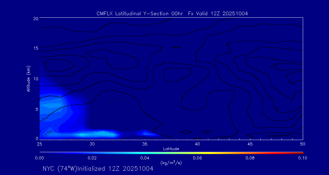This screenshot has height=175, width=329.
Task: Click the 45 latitude axis tick label
Action: tap(250, 144)
